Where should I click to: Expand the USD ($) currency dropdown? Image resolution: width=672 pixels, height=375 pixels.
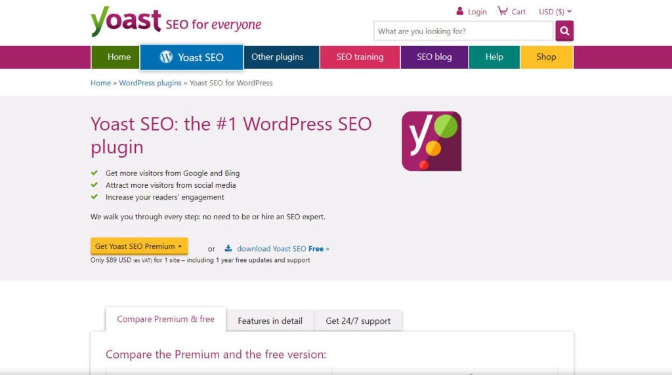pos(555,12)
